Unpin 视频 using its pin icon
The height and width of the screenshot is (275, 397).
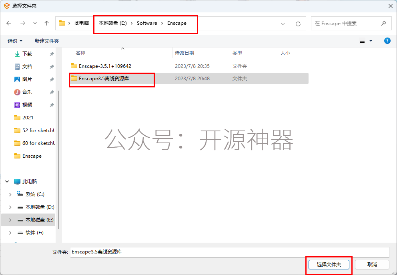point(52,105)
